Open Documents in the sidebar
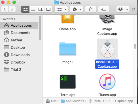138x104 pixels. (x=19, y=33)
